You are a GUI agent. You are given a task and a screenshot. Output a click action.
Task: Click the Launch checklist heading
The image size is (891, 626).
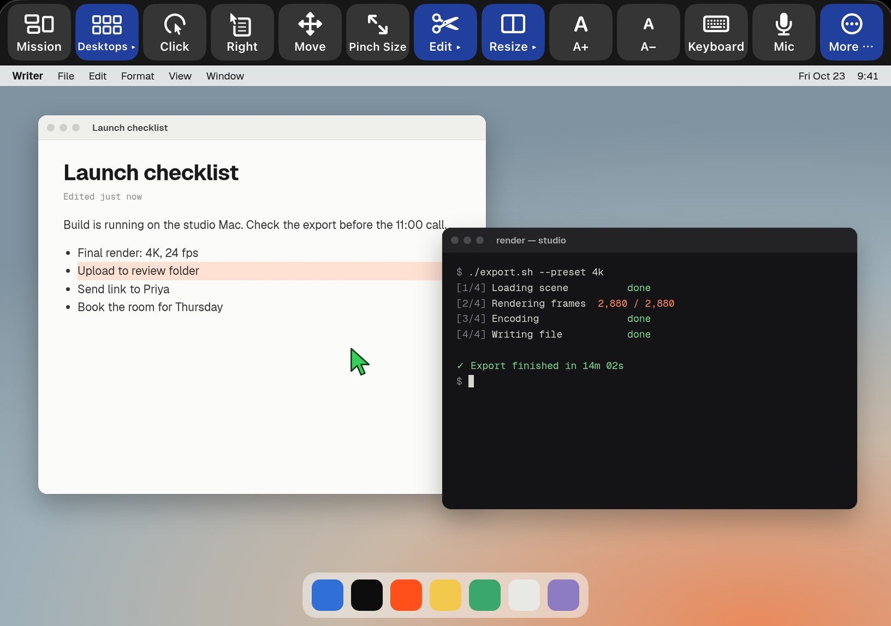(x=151, y=173)
